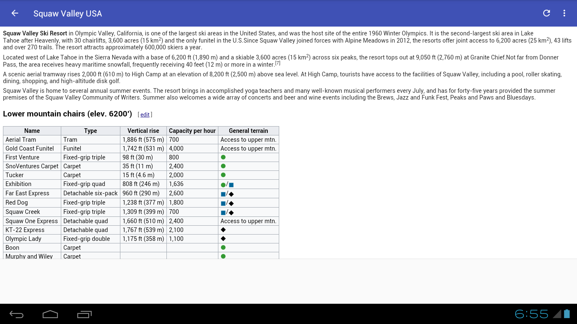Viewport: 577px width, 324px height.
Task: Click the 'Fixed-grip quad' type cell
Action: 90,184
